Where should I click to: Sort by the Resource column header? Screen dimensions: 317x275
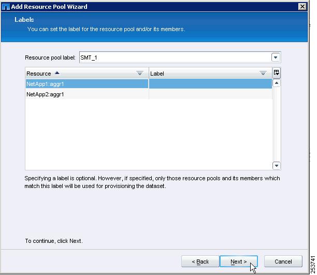tap(87, 73)
